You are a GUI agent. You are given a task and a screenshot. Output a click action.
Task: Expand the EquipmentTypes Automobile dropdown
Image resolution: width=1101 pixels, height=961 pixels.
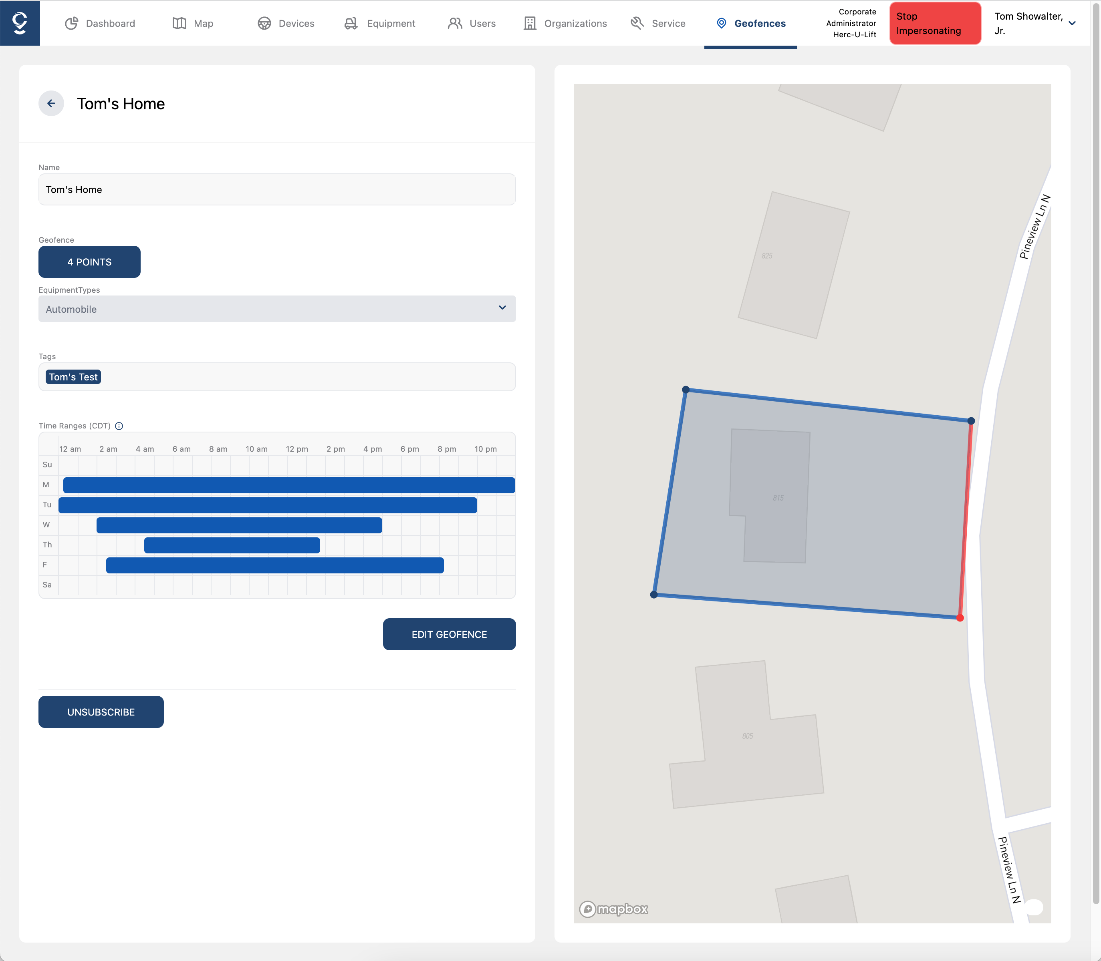(277, 309)
